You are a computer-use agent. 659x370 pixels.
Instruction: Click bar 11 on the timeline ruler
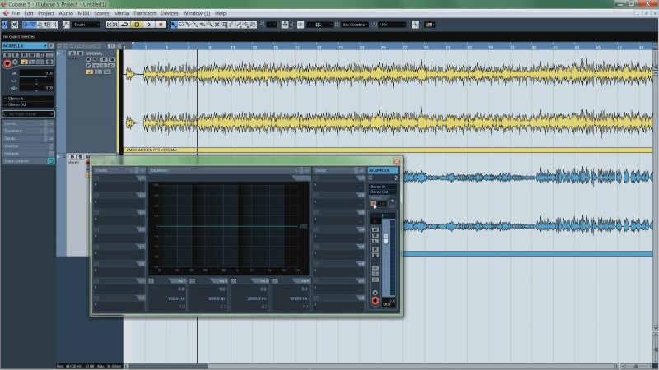pyautogui.click(x=232, y=47)
